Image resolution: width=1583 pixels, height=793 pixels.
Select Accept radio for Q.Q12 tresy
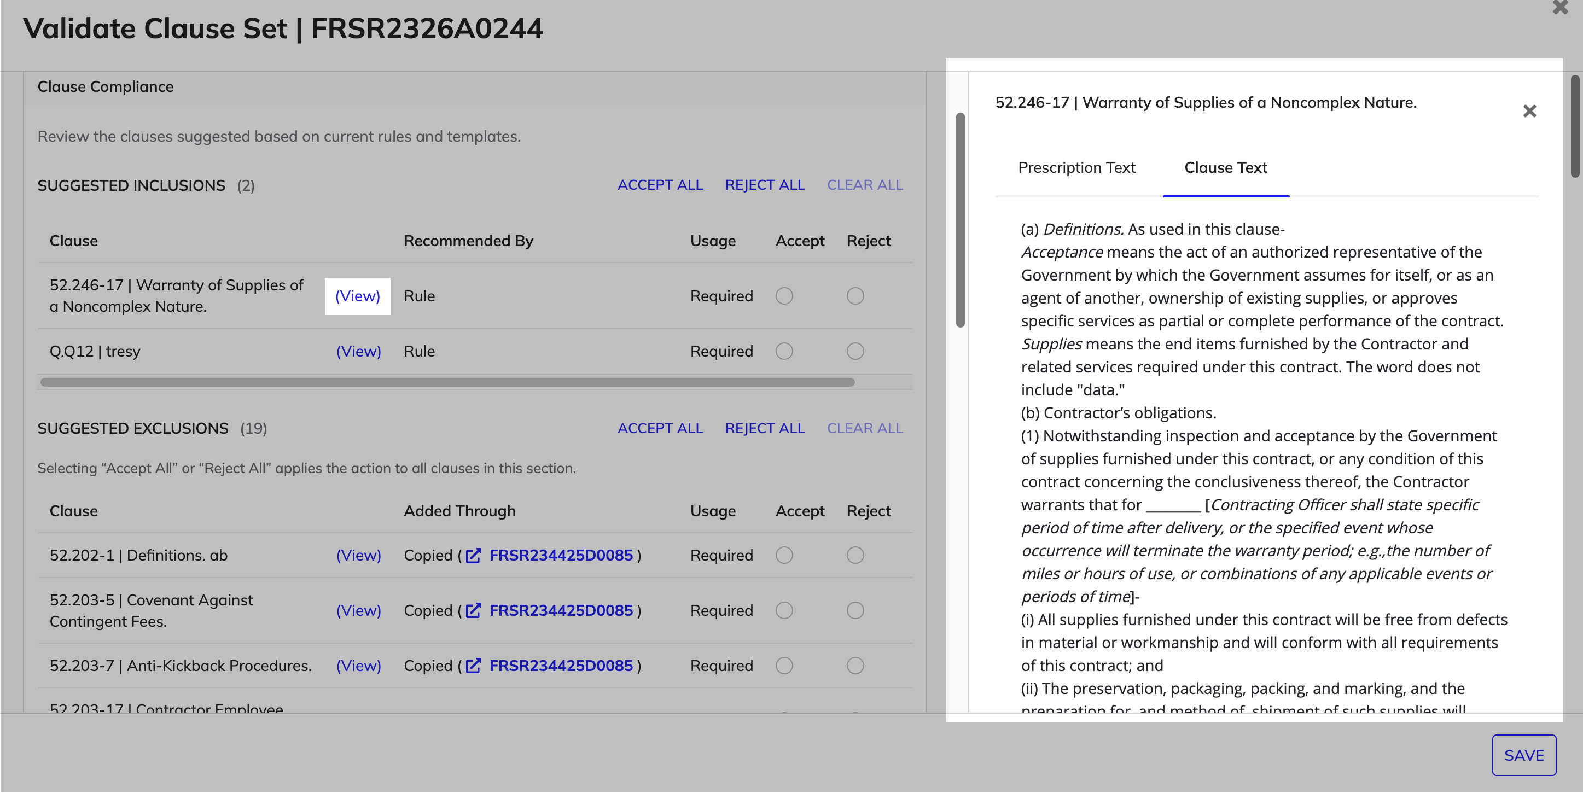(784, 351)
